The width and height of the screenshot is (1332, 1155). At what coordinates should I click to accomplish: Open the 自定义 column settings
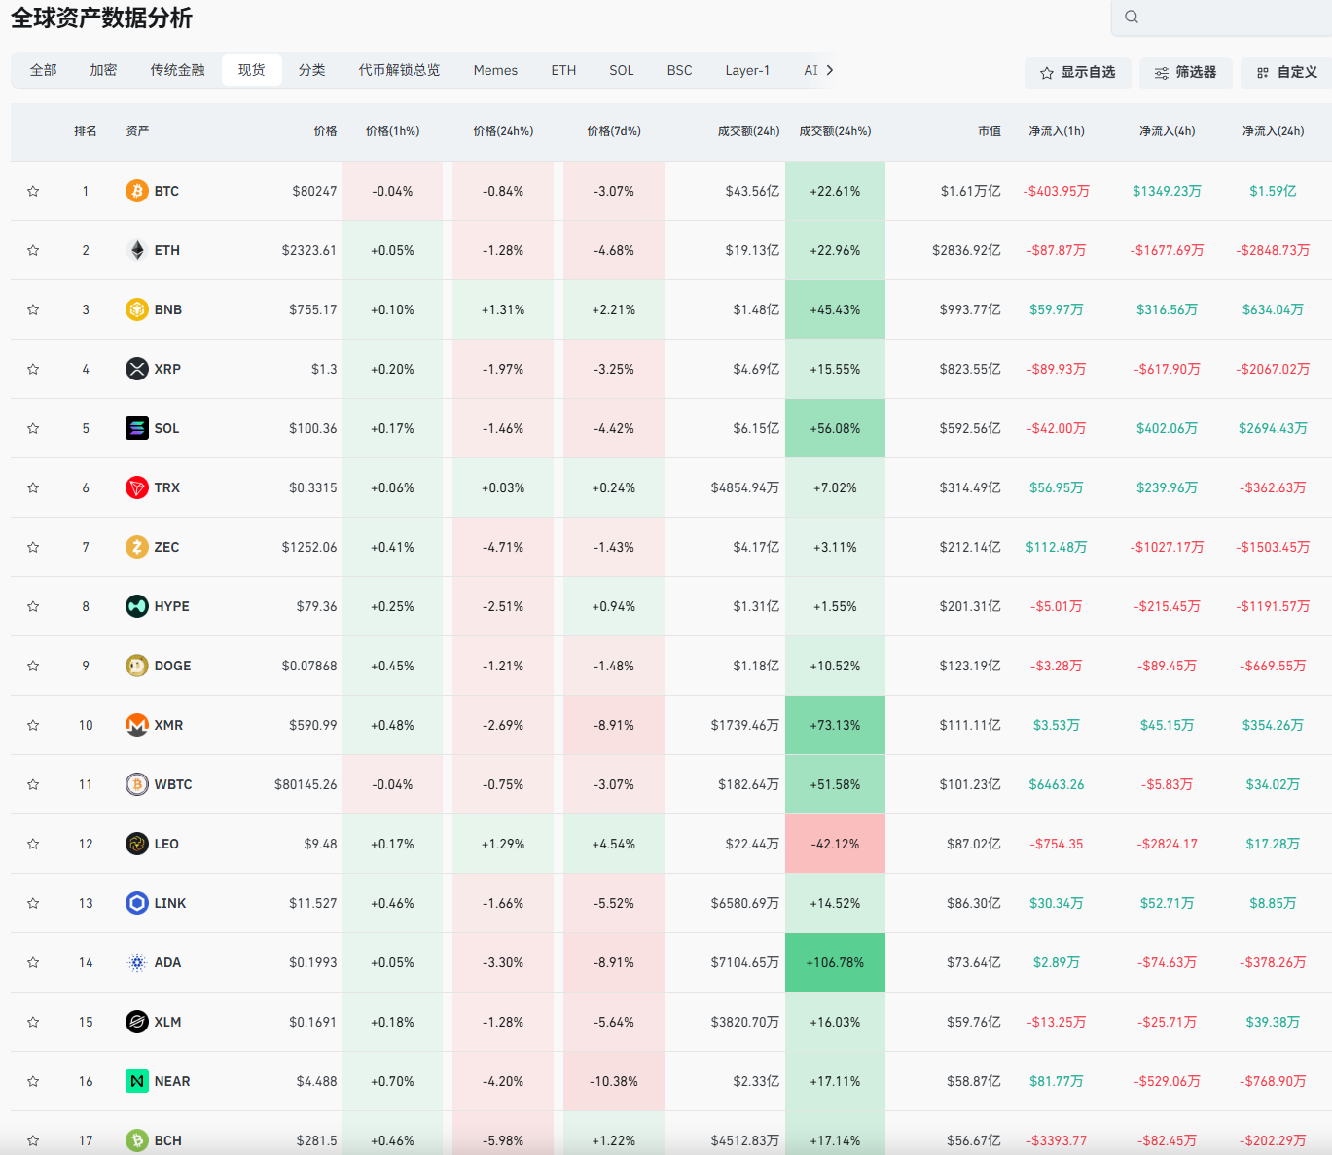click(1286, 73)
